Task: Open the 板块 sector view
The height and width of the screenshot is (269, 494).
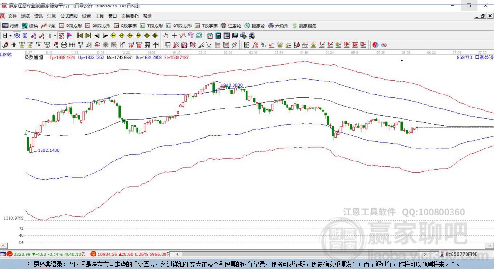Action: tap(29, 26)
